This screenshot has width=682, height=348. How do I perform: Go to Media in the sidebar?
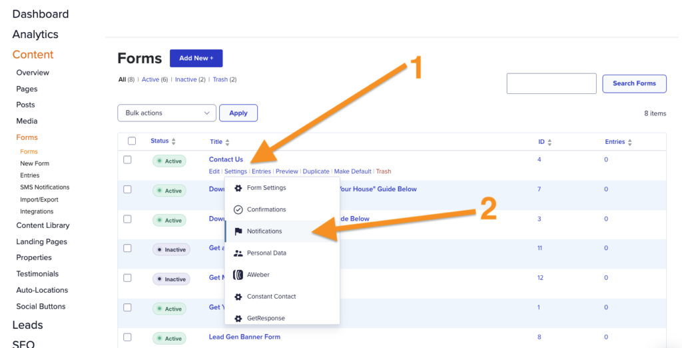pos(27,121)
